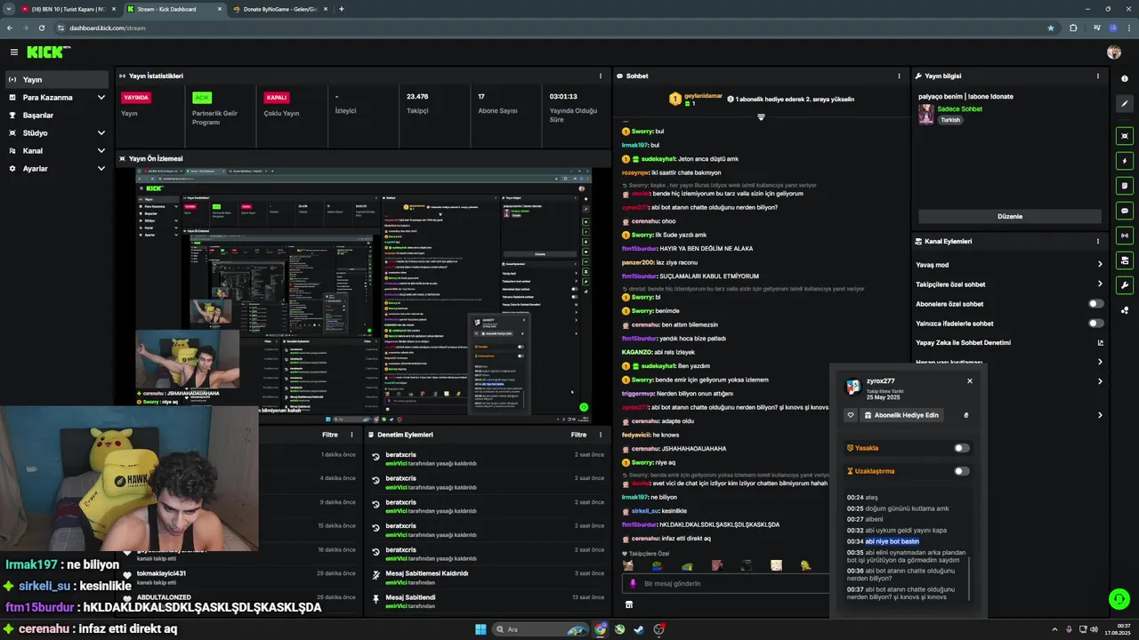Open Kanal Eylemleri panel three-dot menu
Image resolution: width=1139 pixels, height=640 pixels.
[x=1098, y=241]
